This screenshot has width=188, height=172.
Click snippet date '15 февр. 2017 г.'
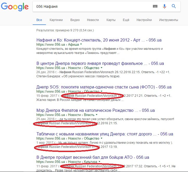point(48,96)
